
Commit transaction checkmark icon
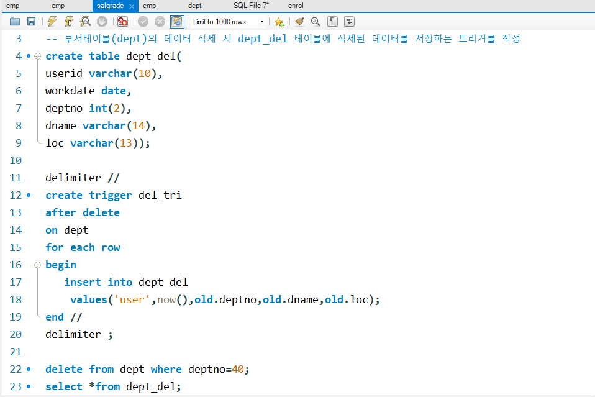click(143, 22)
